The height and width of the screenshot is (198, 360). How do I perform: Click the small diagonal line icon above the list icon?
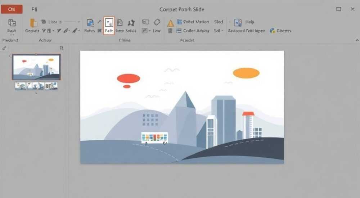[99, 22]
